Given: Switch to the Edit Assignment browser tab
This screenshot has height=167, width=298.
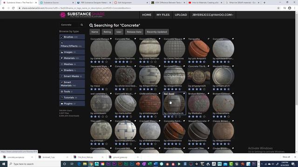Looking at the screenshot, I should click(131, 3).
